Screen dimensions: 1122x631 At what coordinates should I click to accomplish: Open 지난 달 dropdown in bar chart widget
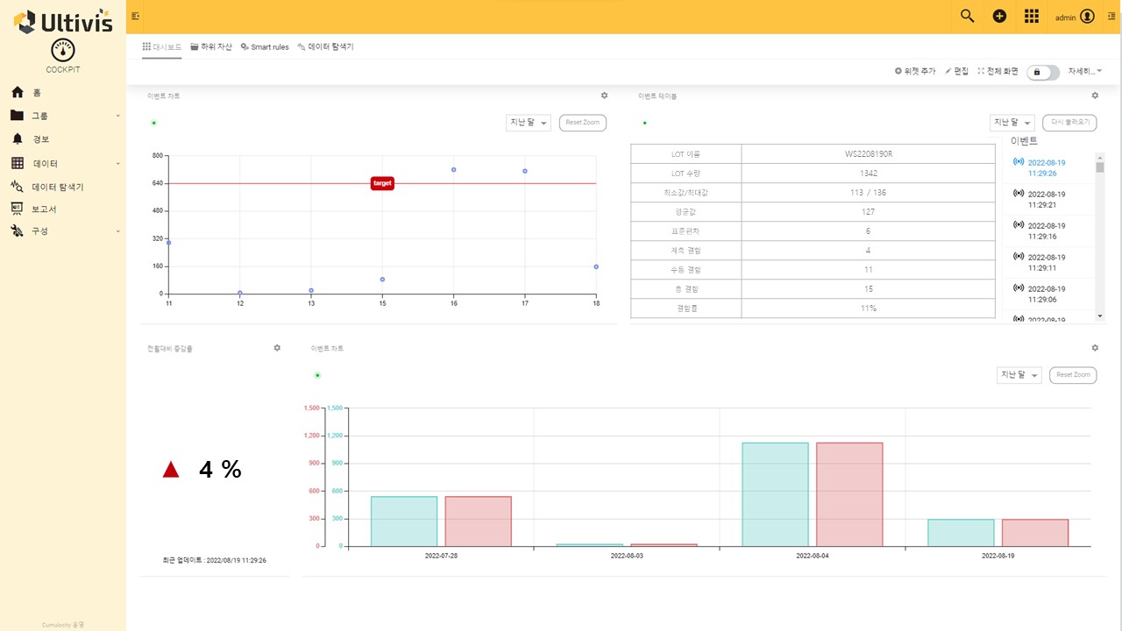pyautogui.click(x=1019, y=375)
